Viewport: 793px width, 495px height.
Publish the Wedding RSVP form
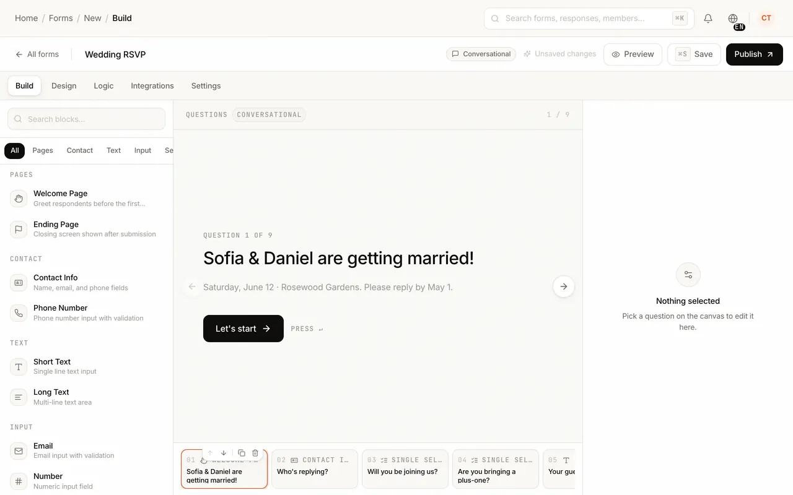[754, 54]
